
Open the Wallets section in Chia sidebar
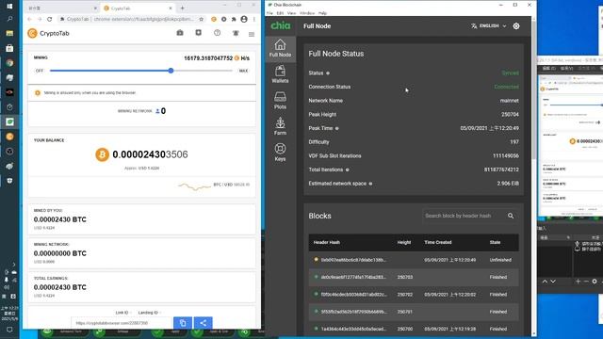point(280,74)
